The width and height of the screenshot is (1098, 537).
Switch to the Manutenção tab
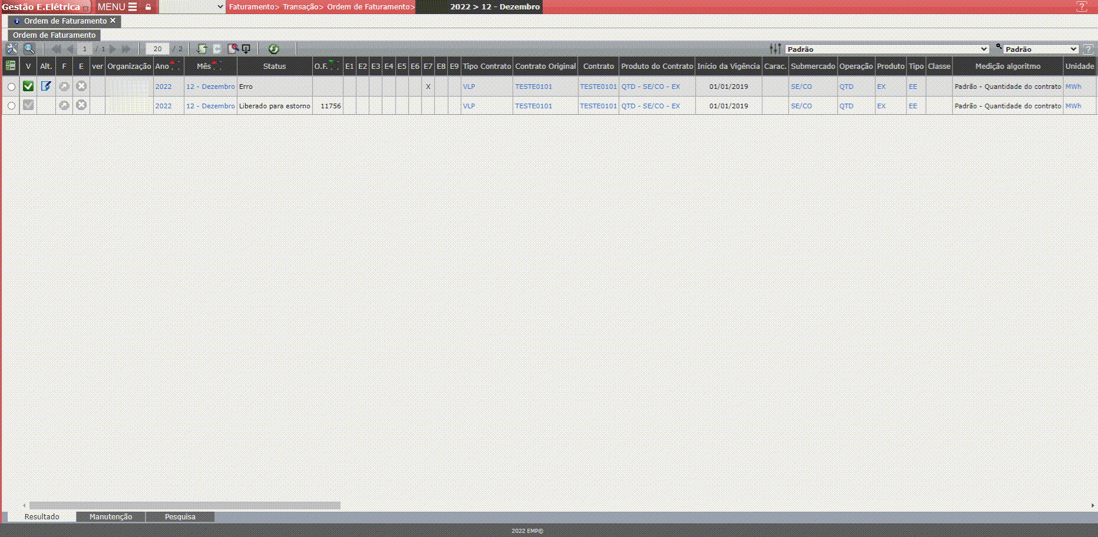[x=111, y=517]
